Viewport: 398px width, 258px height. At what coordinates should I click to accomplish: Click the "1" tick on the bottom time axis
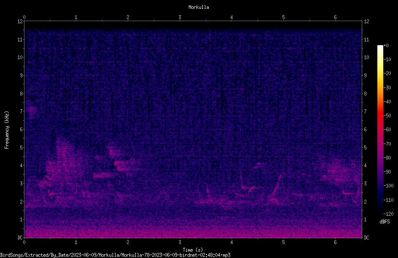76,242
